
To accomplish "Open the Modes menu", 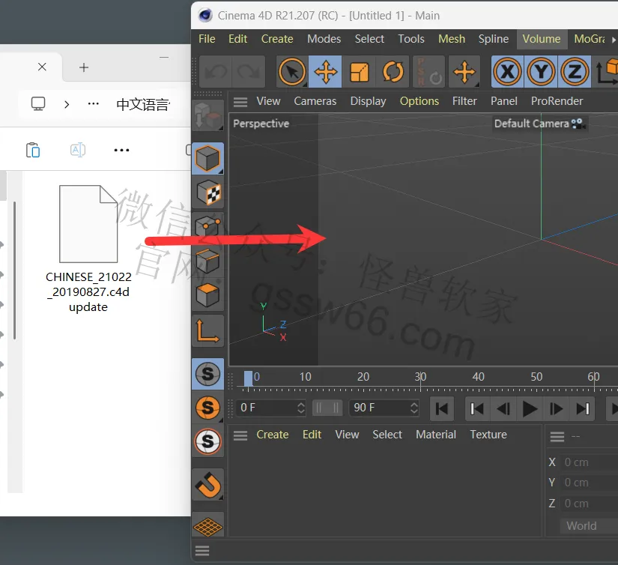I will coord(324,39).
